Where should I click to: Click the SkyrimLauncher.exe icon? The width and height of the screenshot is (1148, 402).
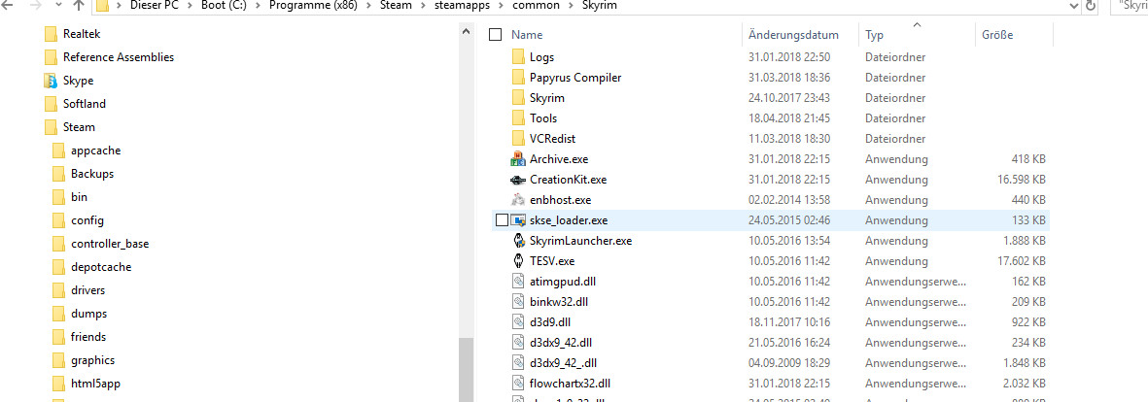[x=517, y=241]
